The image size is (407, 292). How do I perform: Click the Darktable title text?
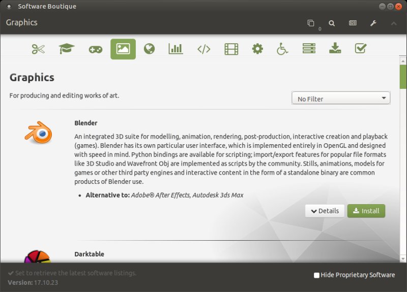point(90,254)
